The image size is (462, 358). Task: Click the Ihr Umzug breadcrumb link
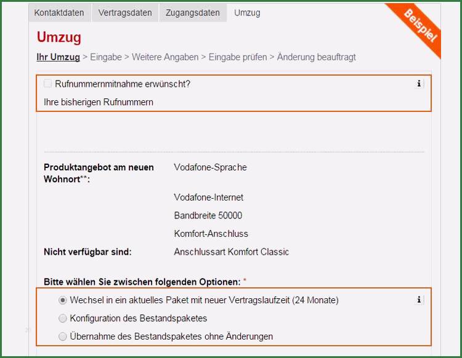pyautogui.click(x=58, y=57)
